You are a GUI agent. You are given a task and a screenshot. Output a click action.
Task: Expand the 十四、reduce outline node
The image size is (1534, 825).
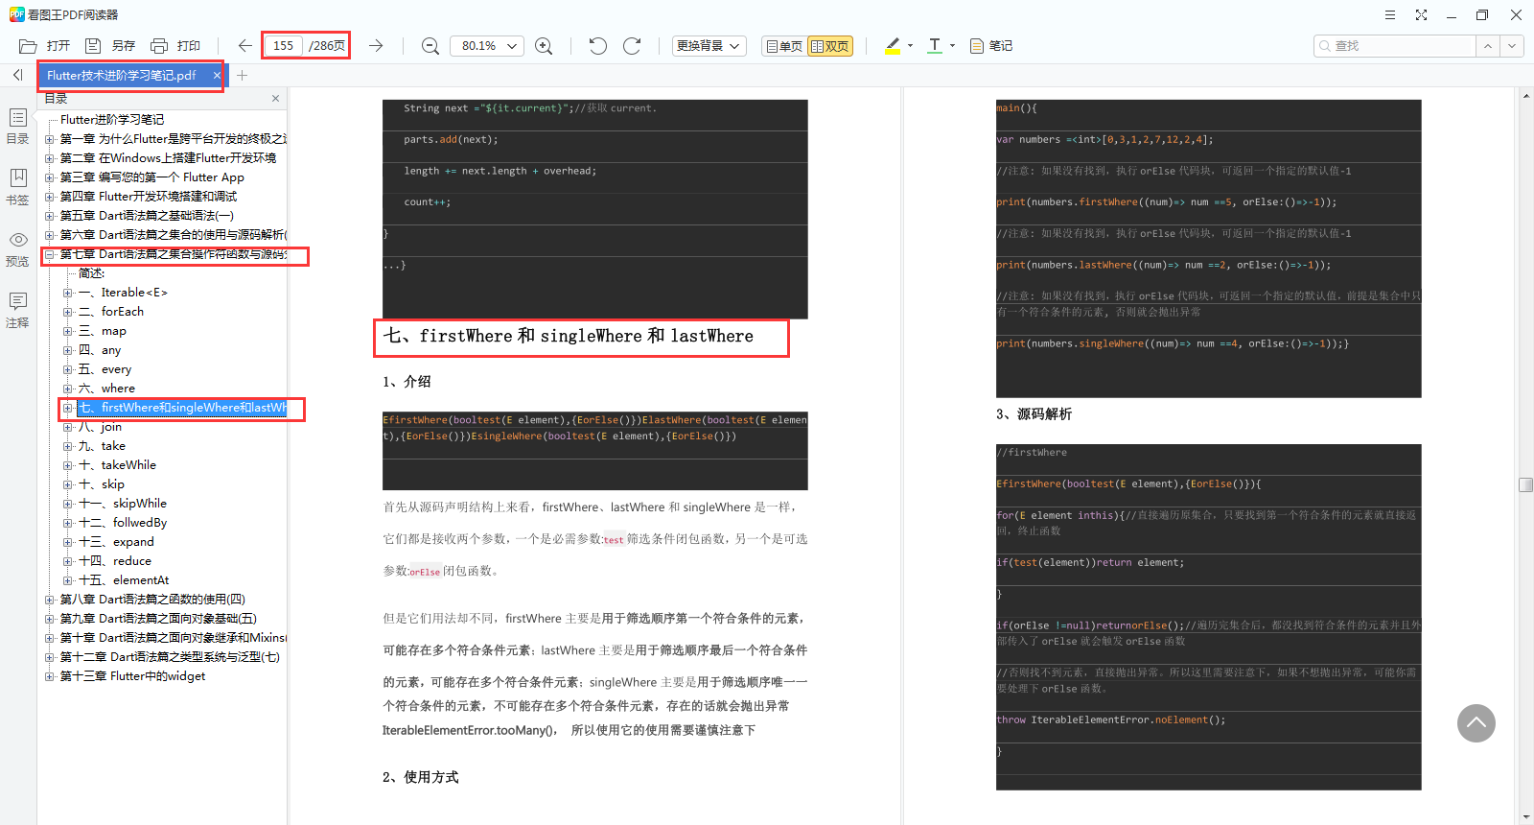pyautogui.click(x=68, y=561)
